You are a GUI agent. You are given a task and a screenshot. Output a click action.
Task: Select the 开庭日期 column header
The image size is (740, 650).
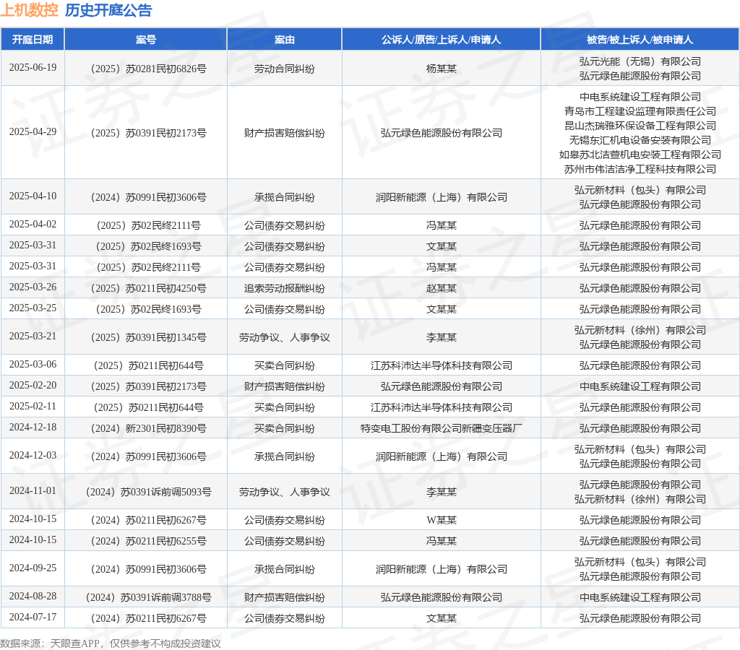[33, 40]
